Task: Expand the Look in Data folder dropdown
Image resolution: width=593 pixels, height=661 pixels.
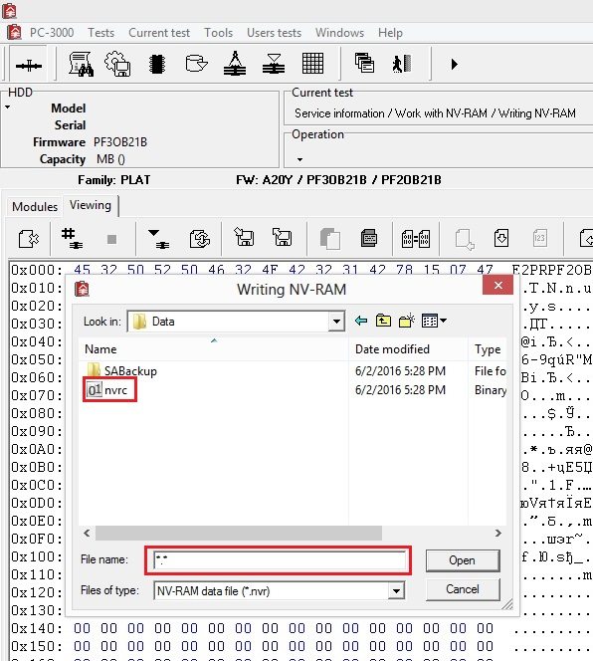Action: 336,322
